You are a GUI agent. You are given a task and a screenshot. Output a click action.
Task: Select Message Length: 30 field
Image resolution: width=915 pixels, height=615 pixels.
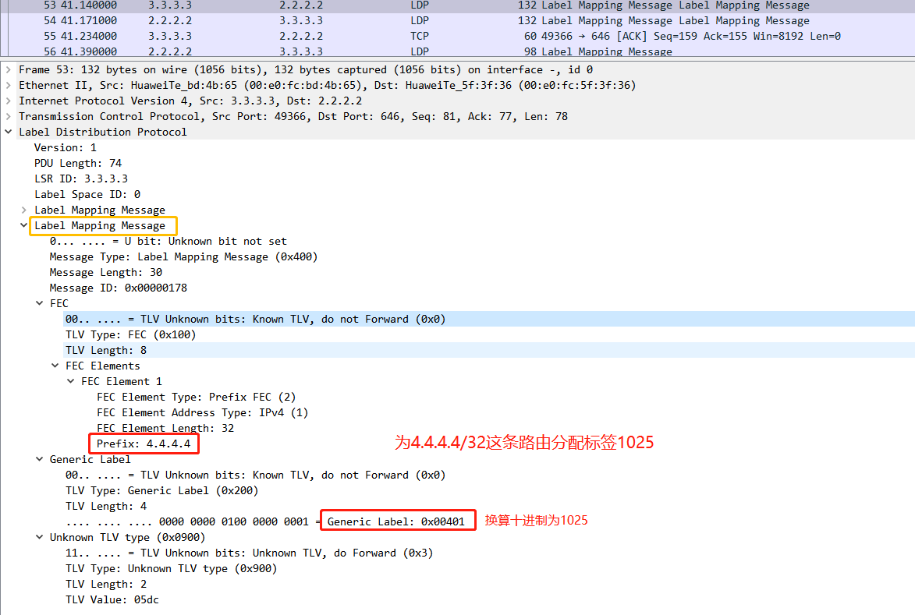click(x=105, y=272)
